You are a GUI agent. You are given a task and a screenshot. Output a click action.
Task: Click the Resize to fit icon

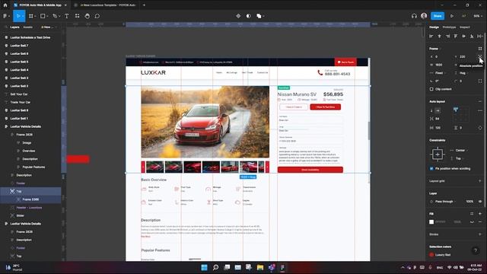[480, 49]
